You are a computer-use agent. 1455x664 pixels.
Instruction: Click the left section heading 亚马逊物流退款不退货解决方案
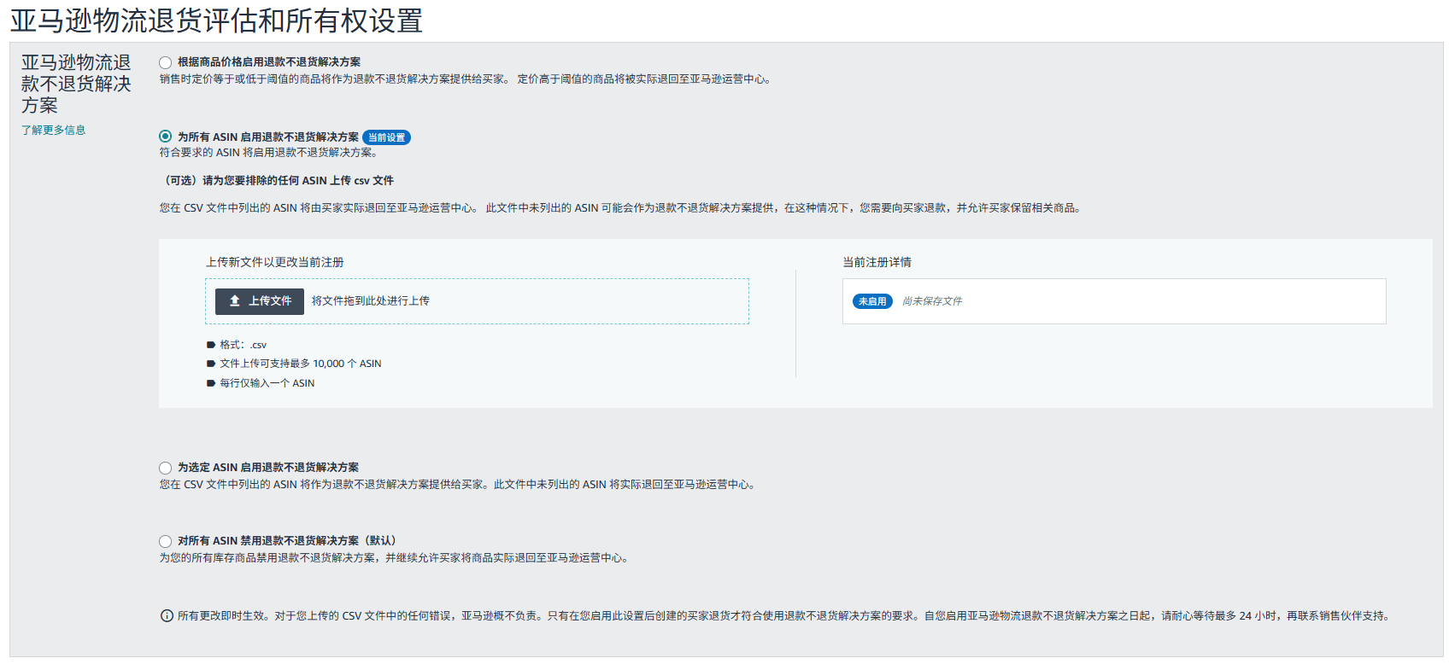(76, 84)
